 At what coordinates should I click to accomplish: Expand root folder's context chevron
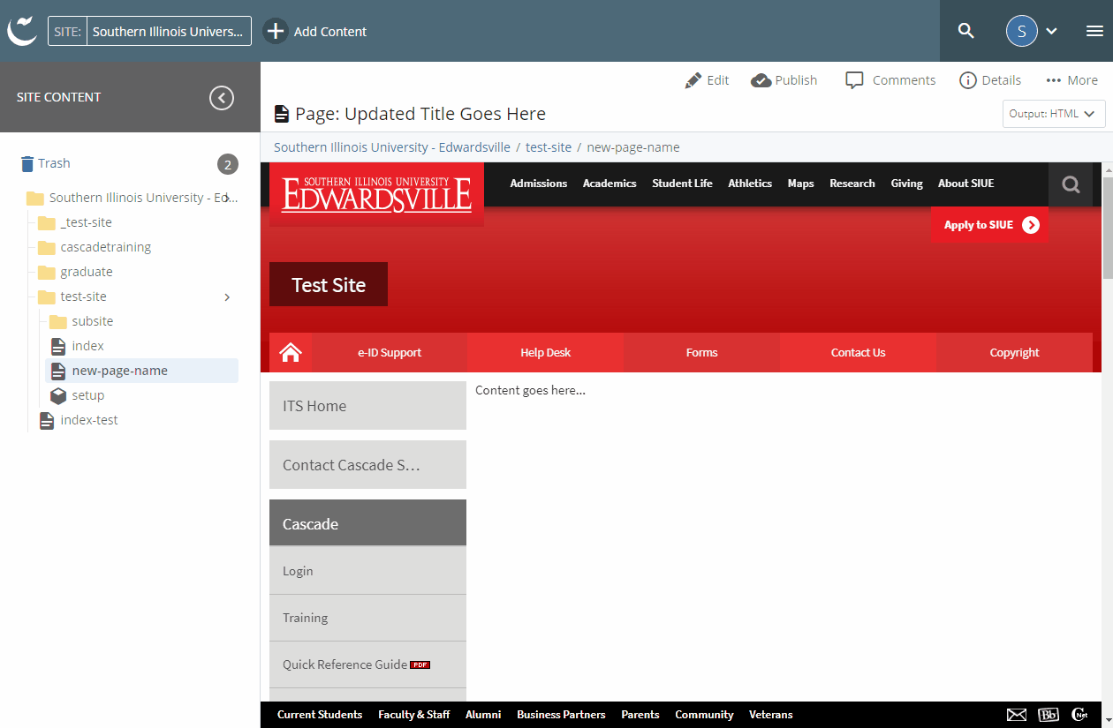click(x=226, y=198)
